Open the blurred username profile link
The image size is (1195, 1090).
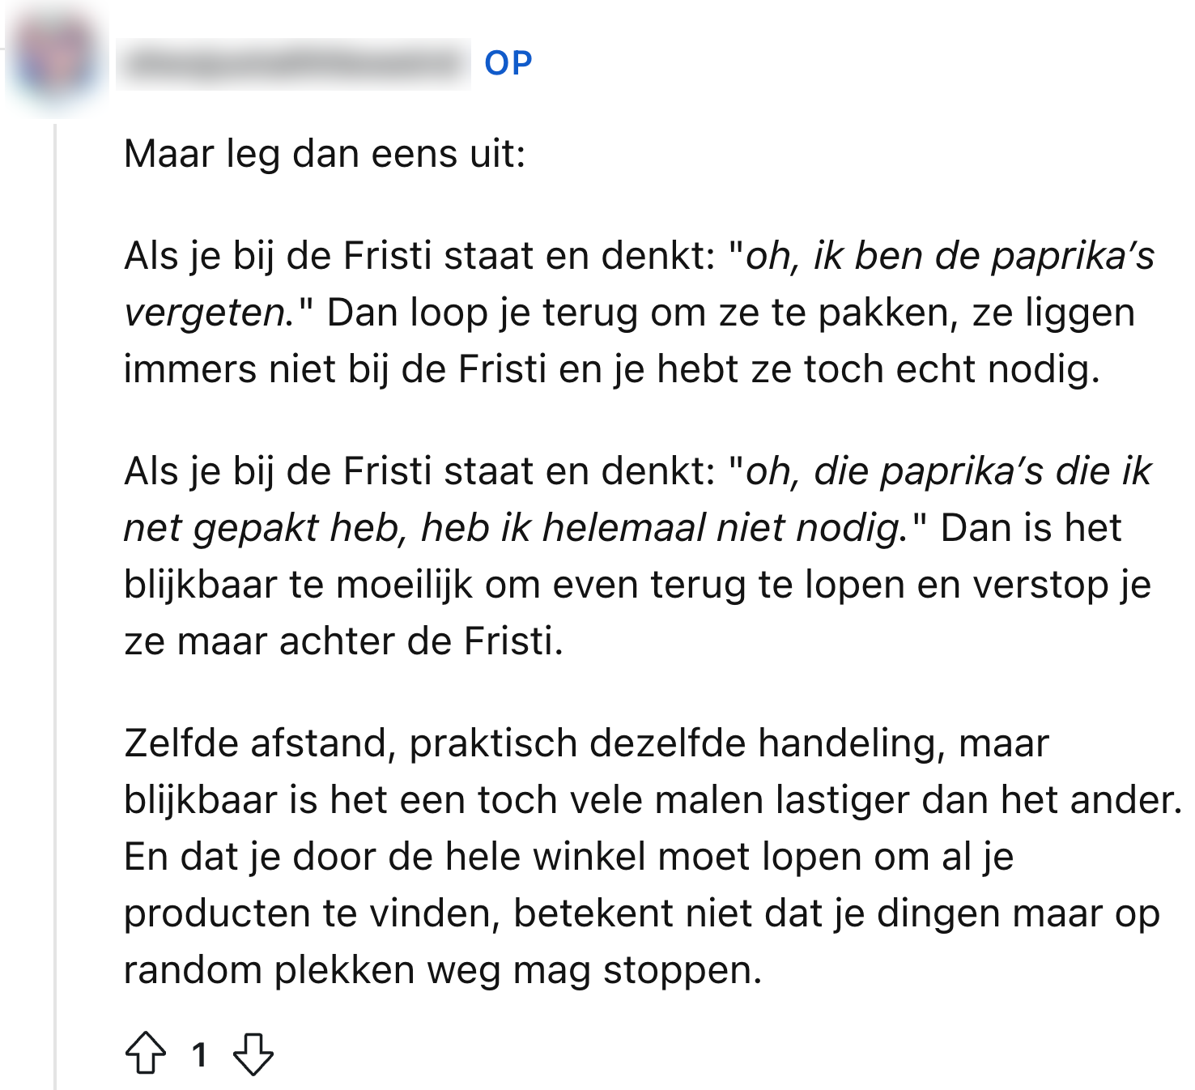[x=293, y=63]
